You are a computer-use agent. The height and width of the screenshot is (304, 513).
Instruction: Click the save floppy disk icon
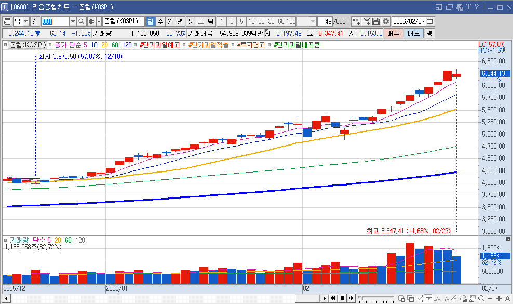[376, 21]
